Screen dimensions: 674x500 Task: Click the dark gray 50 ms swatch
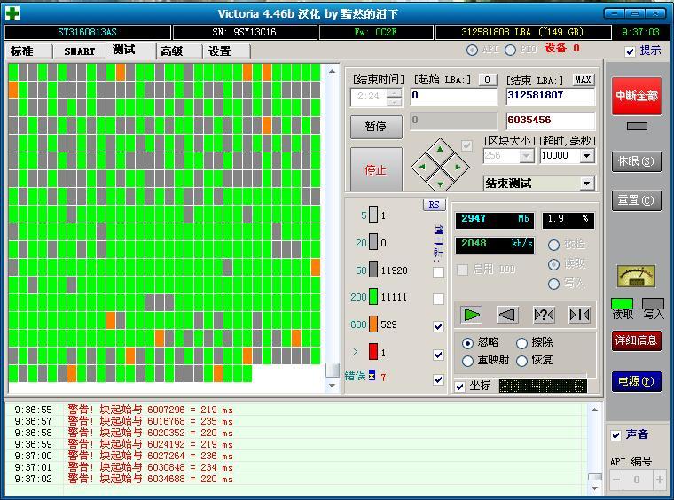[x=373, y=269]
